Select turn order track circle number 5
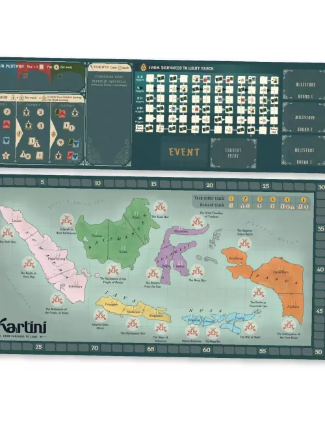 (287, 200)
